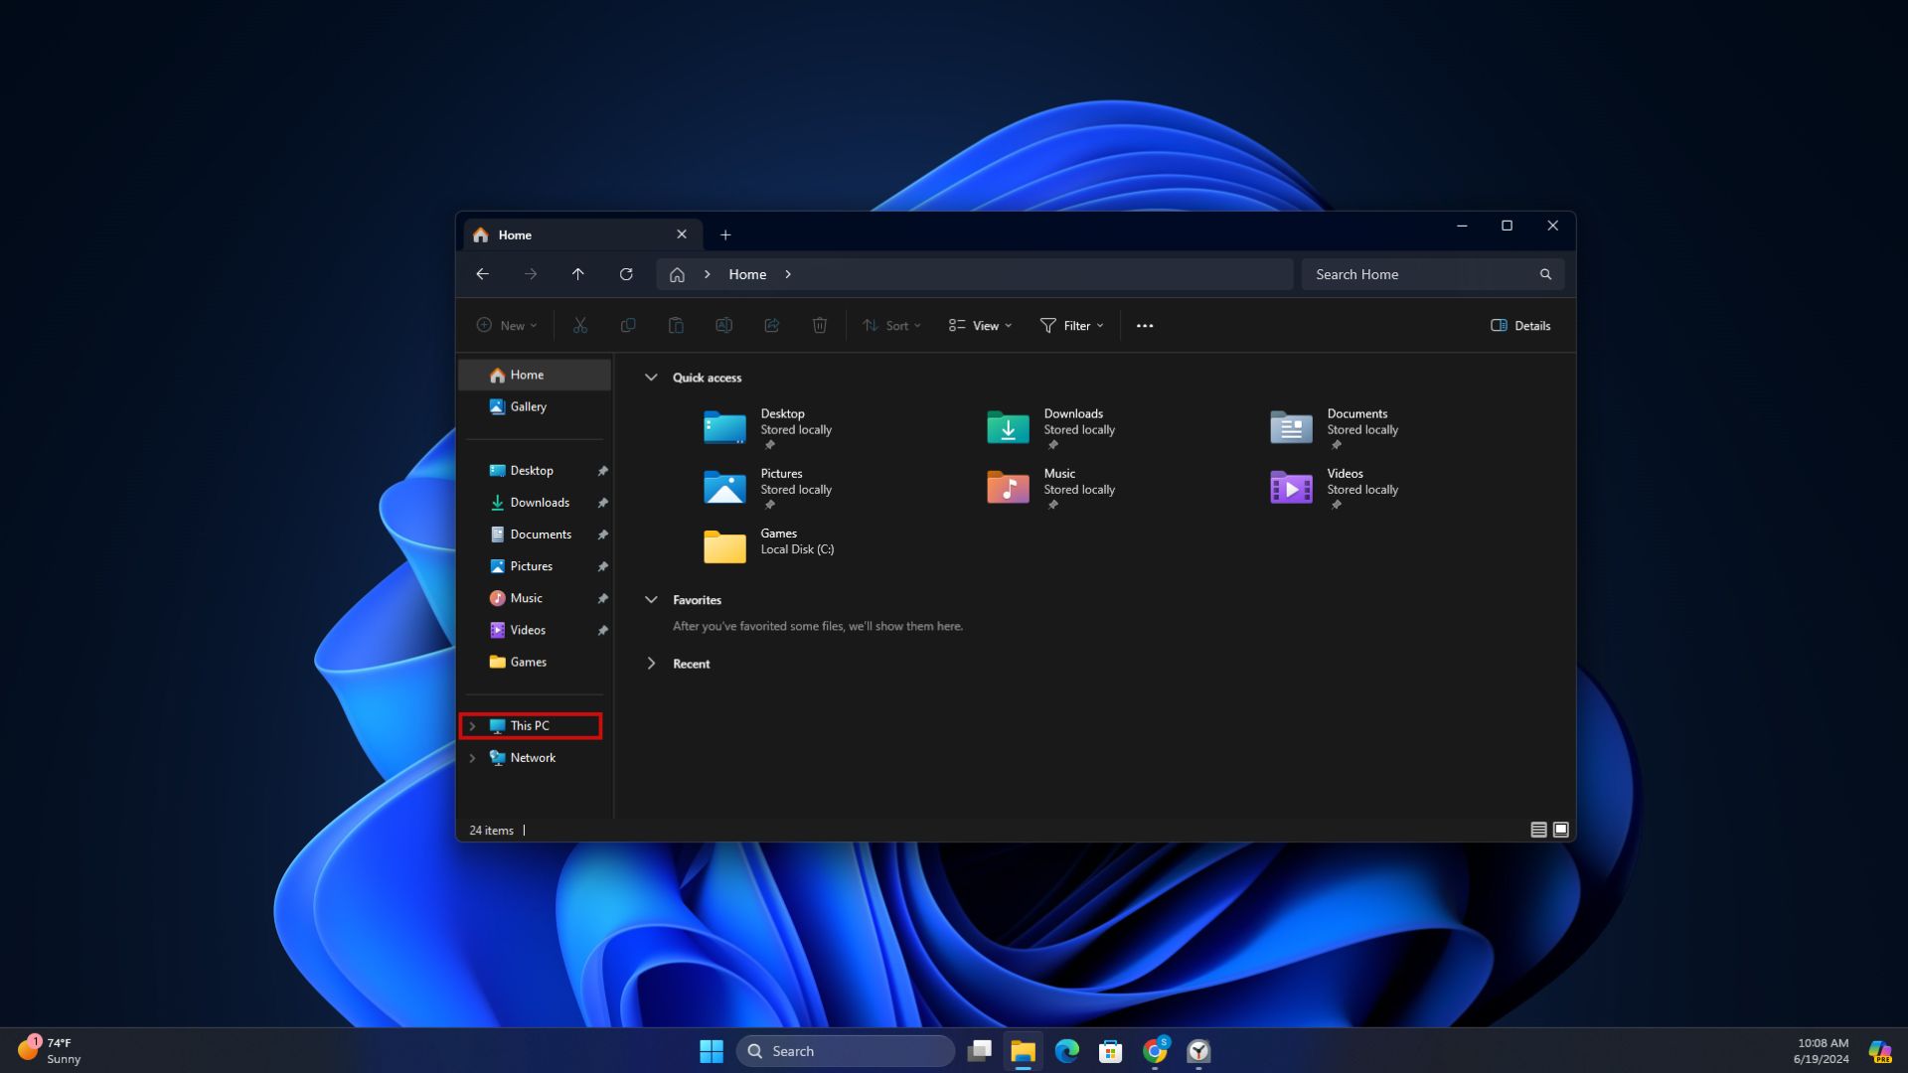Click the home icon in address bar
This screenshot has height=1073, width=1908.
click(677, 275)
